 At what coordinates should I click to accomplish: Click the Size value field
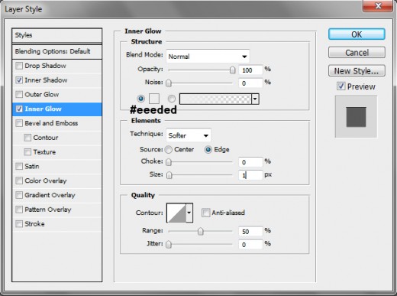(250, 175)
